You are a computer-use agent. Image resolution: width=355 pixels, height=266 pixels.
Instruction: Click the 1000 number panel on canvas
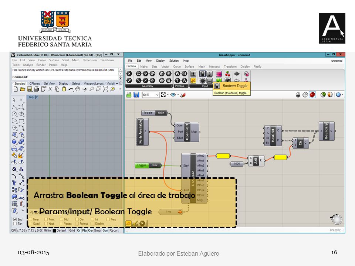click(x=237, y=164)
